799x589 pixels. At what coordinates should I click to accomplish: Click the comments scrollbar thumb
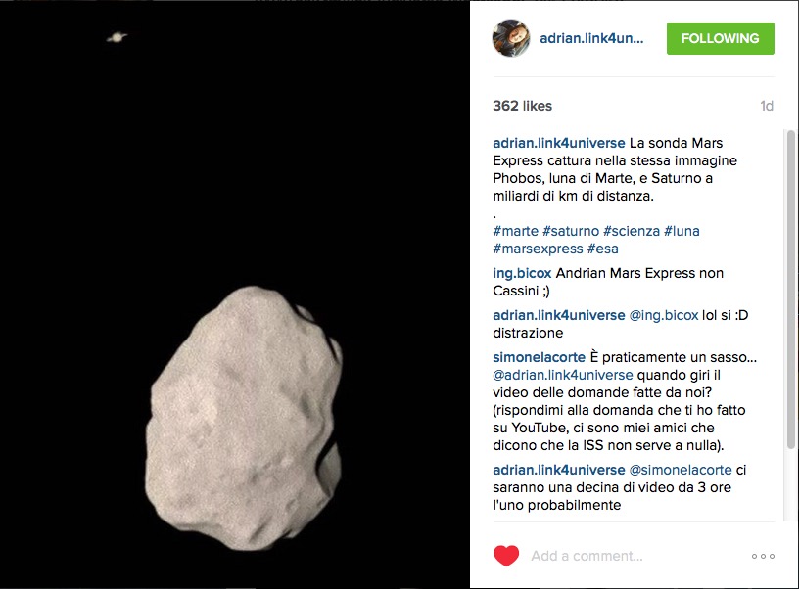(790, 290)
